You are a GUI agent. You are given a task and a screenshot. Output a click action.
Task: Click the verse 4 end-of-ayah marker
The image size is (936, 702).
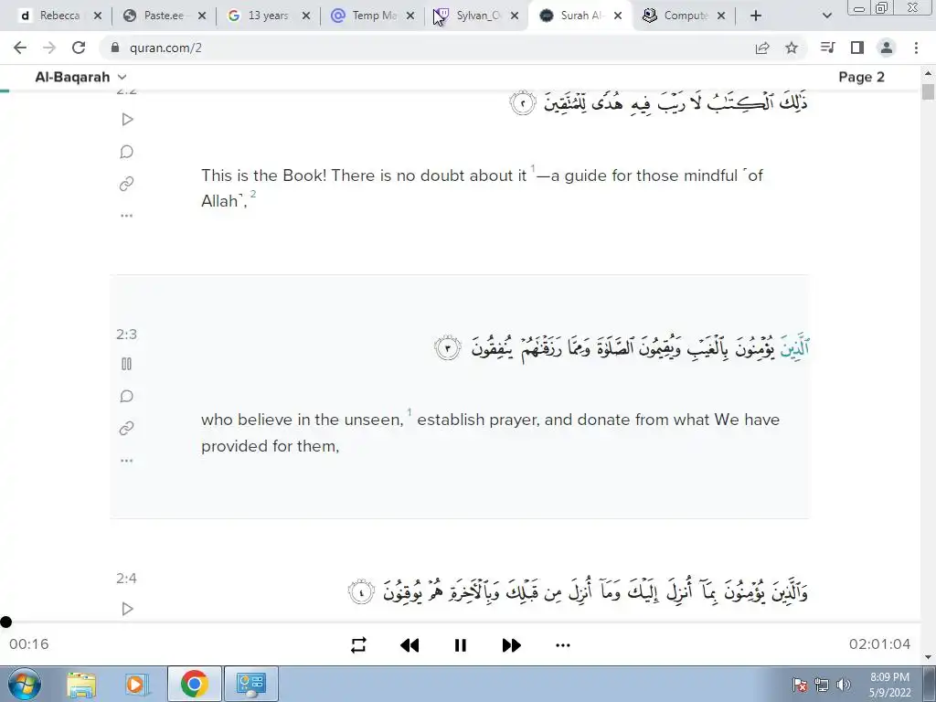click(361, 592)
